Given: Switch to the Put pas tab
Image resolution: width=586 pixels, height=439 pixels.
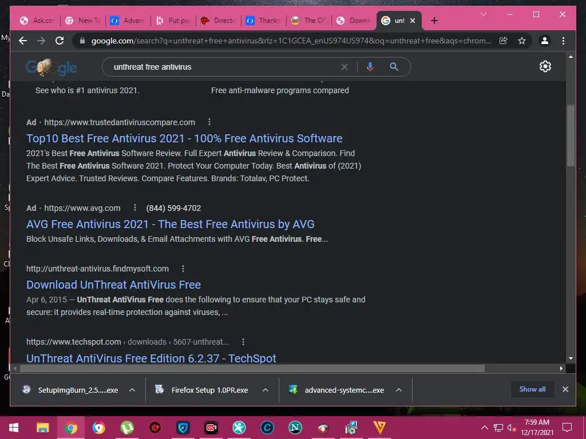Looking at the screenshot, I should pyautogui.click(x=173, y=21).
